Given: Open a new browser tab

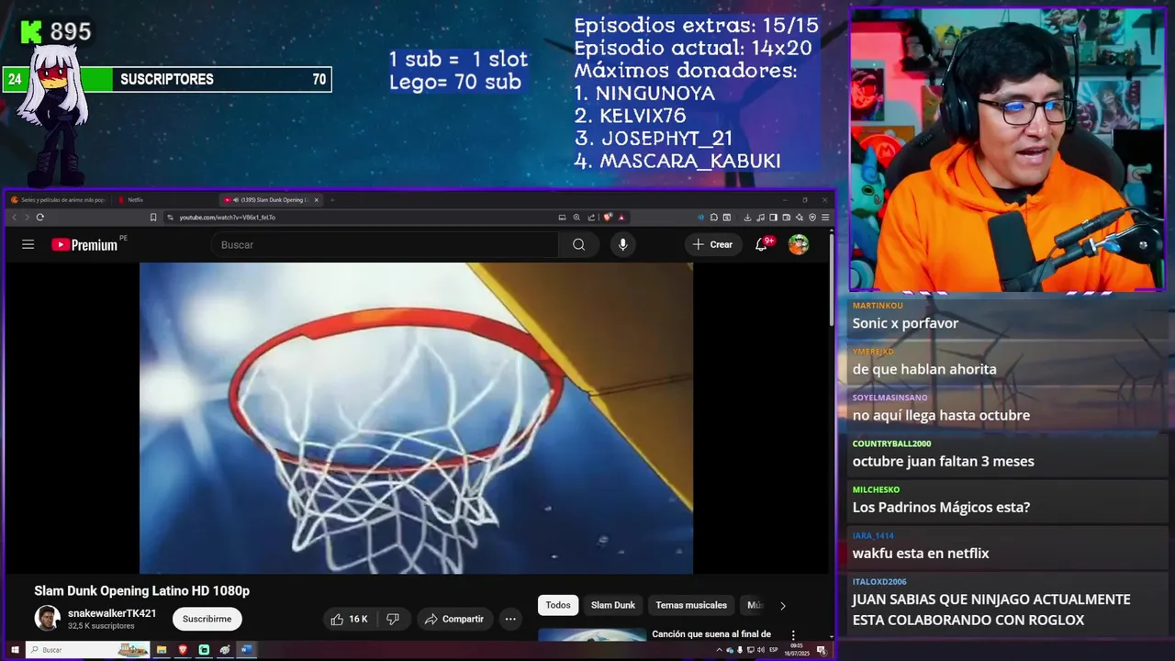Looking at the screenshot, I should click(x=332, y=199).
